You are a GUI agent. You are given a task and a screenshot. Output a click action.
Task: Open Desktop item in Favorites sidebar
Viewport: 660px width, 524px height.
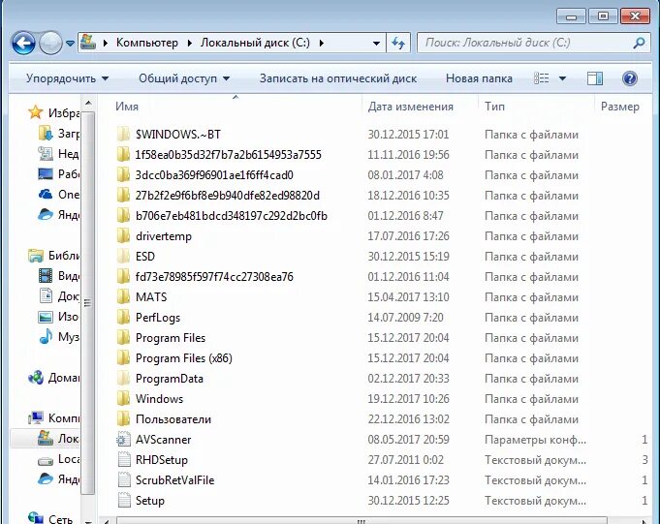[58, 173]
